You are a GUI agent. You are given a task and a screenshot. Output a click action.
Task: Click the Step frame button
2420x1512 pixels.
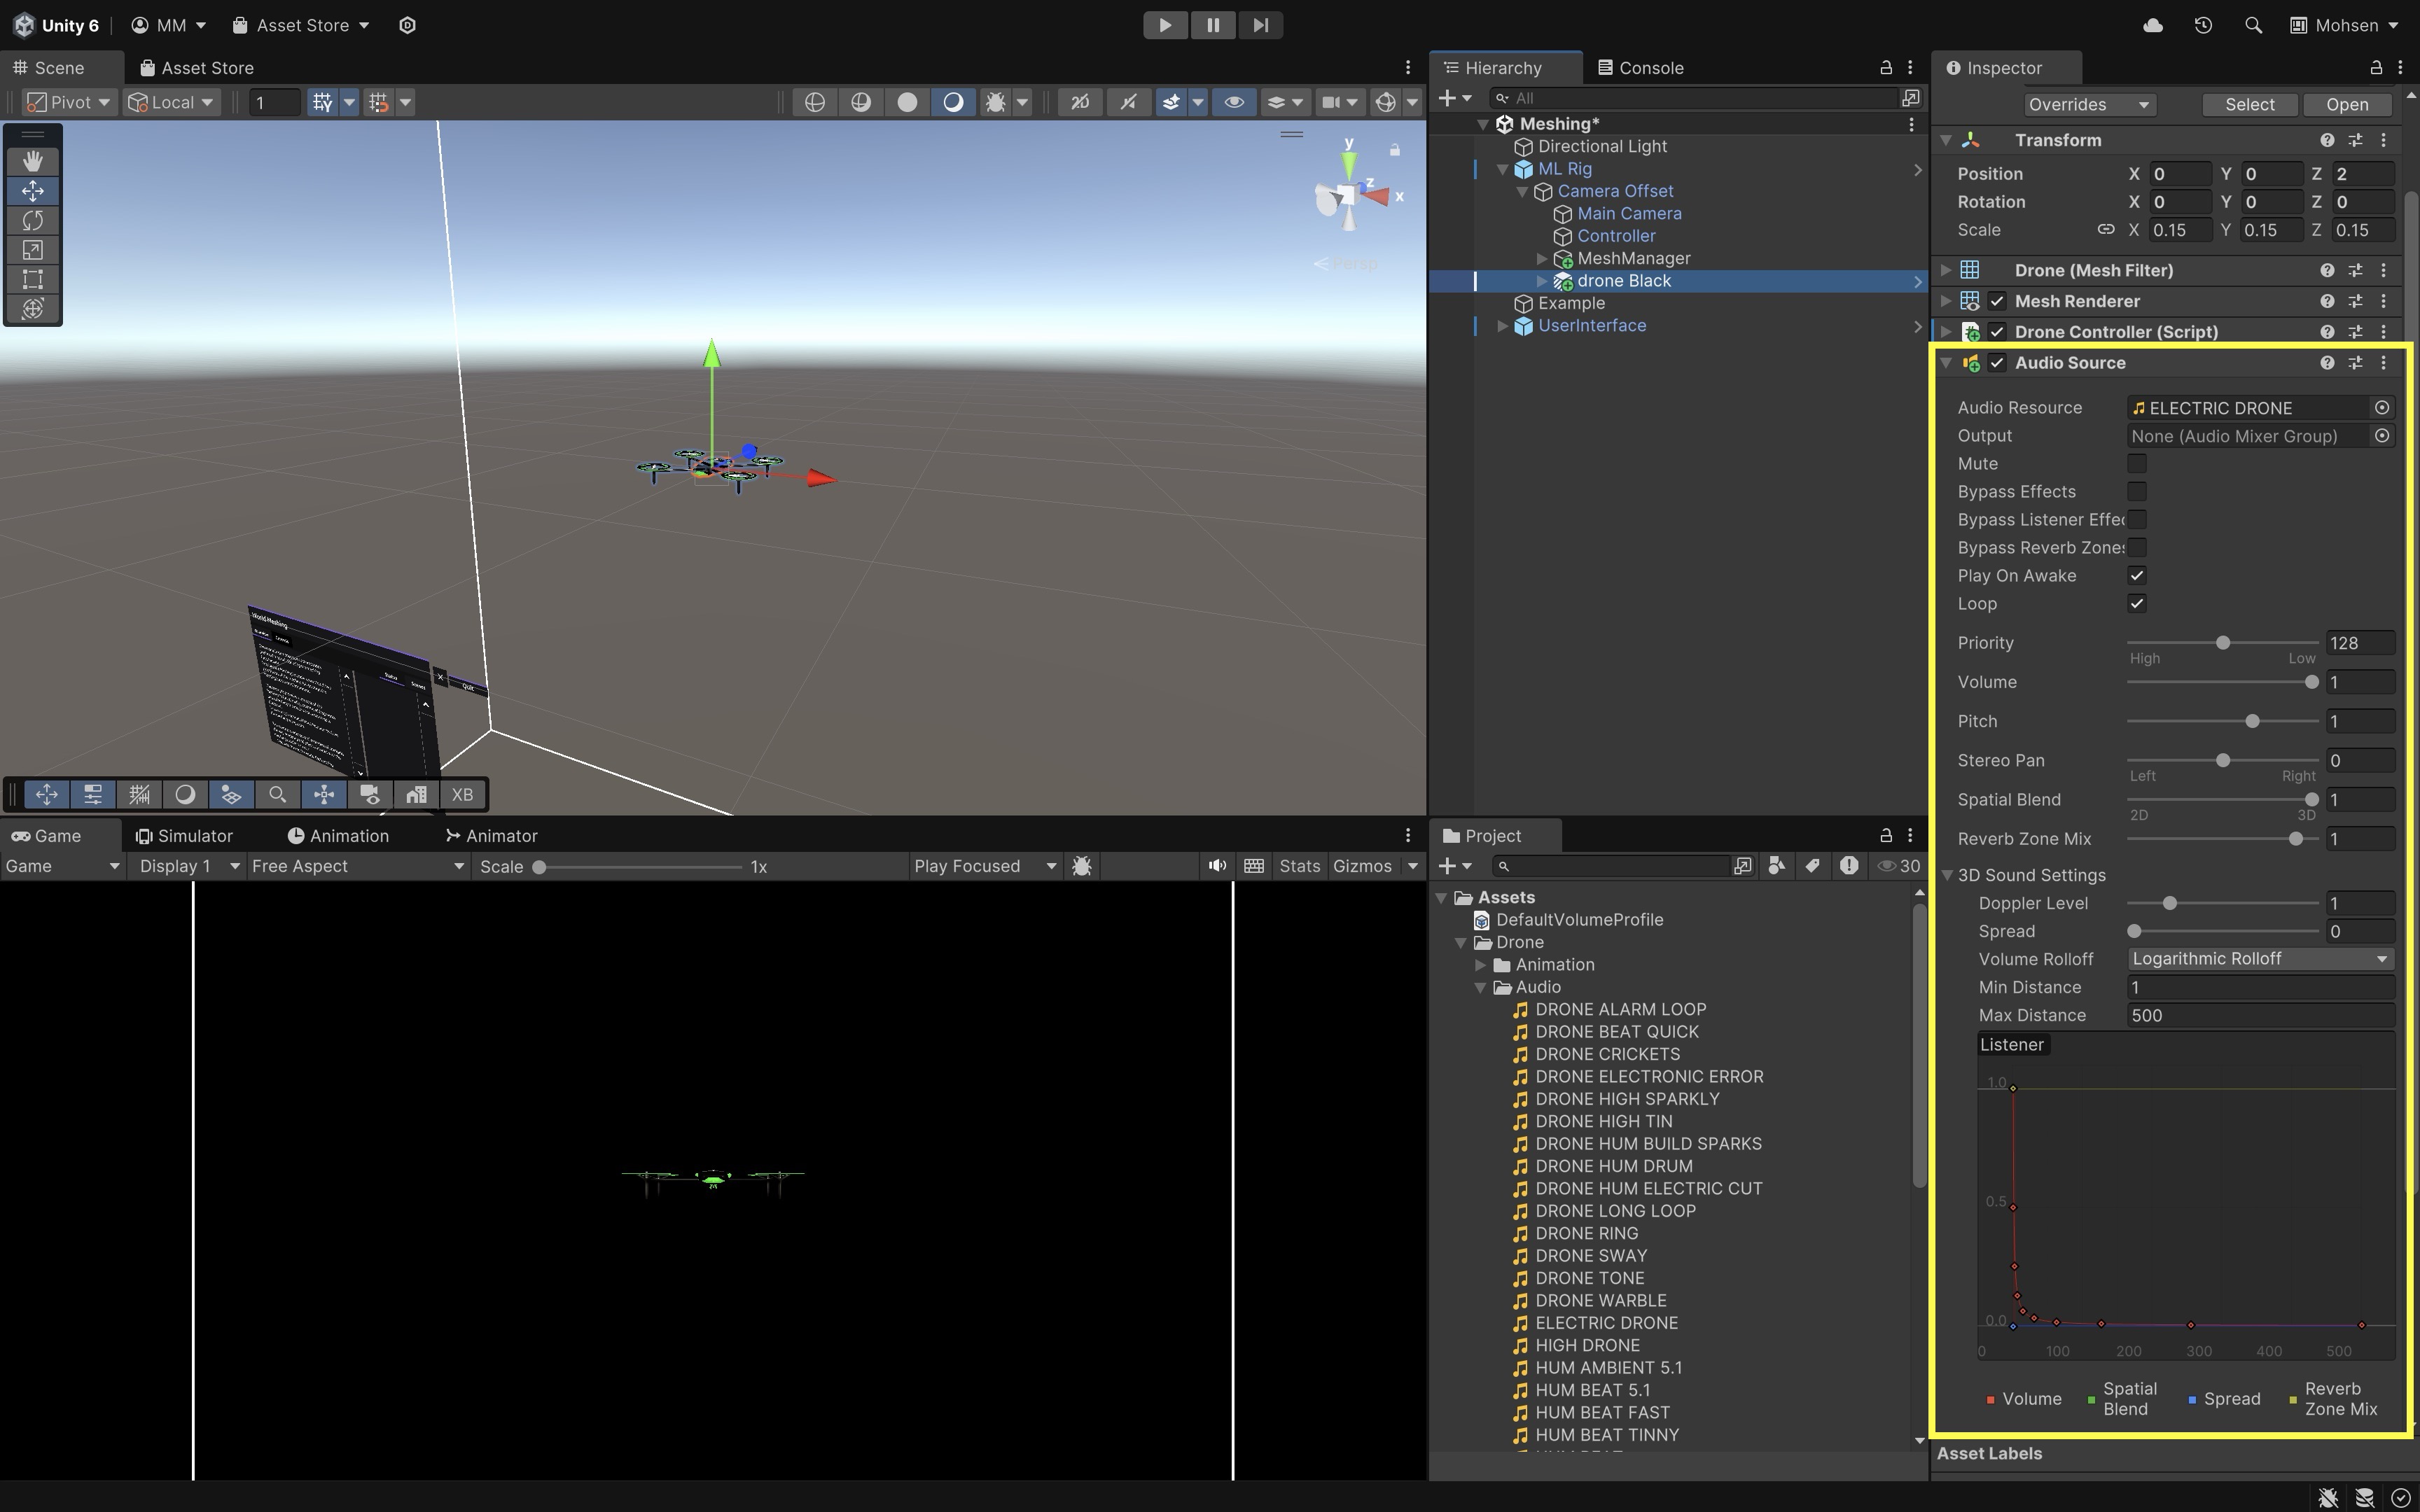point(1260,25)
